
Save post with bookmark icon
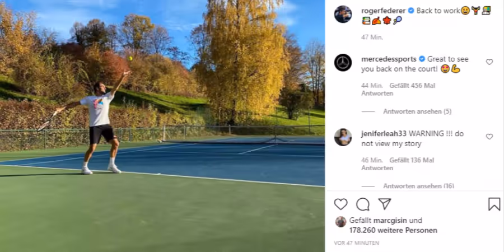(x=494, y=204)
